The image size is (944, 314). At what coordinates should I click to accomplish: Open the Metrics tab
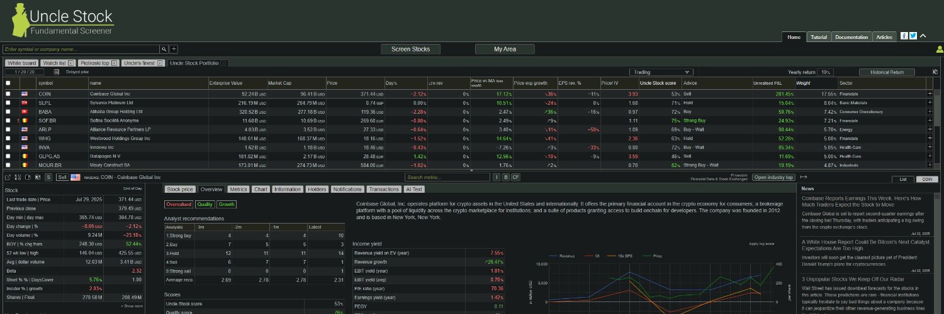coord(238,189)
